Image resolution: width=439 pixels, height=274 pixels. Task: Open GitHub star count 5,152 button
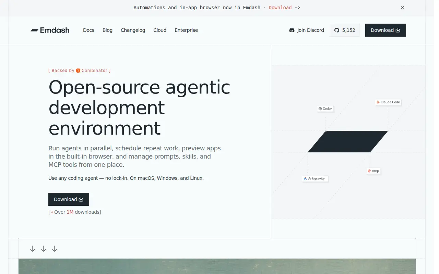[x=345, y=30]
